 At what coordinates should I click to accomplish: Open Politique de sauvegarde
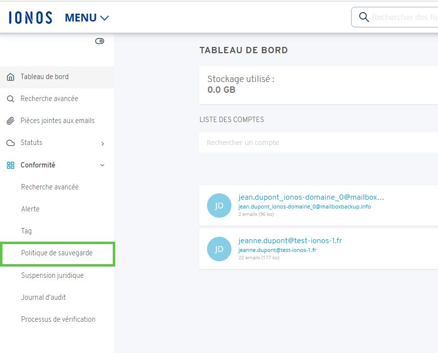coord(58,254)
